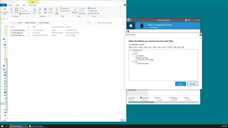Sort by Contributing artists column header
The image size is (228, 128).
point(58,27)
